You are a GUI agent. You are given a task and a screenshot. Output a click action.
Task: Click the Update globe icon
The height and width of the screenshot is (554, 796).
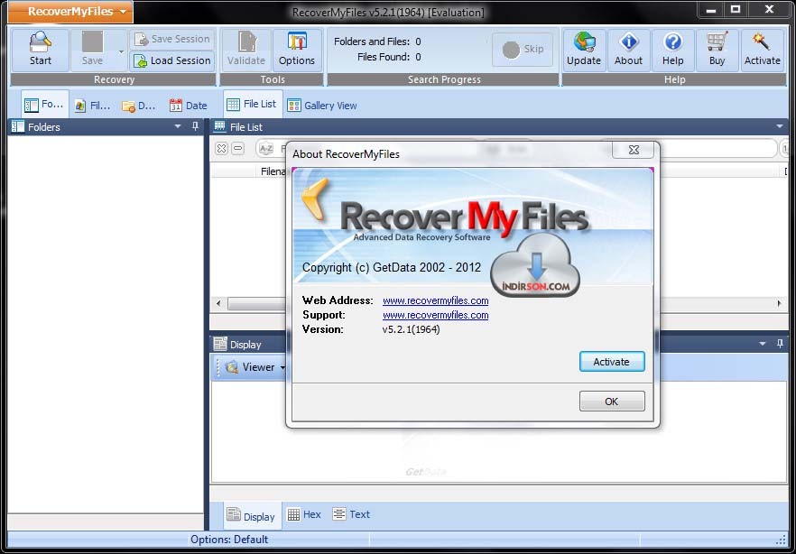(x=584, y=50)
